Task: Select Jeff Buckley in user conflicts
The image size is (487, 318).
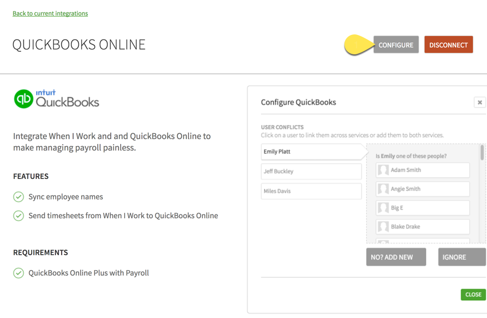Action: click(311, 171)
